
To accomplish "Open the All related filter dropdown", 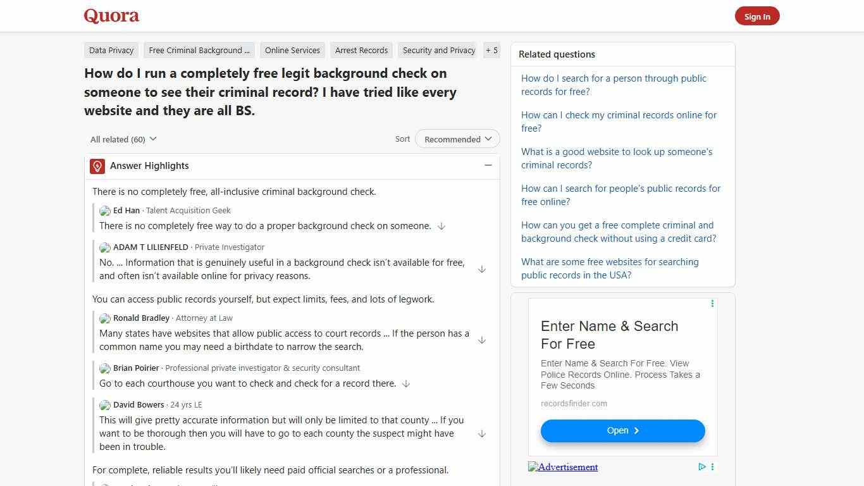I will pyautogui.click(x=123, y=139).
